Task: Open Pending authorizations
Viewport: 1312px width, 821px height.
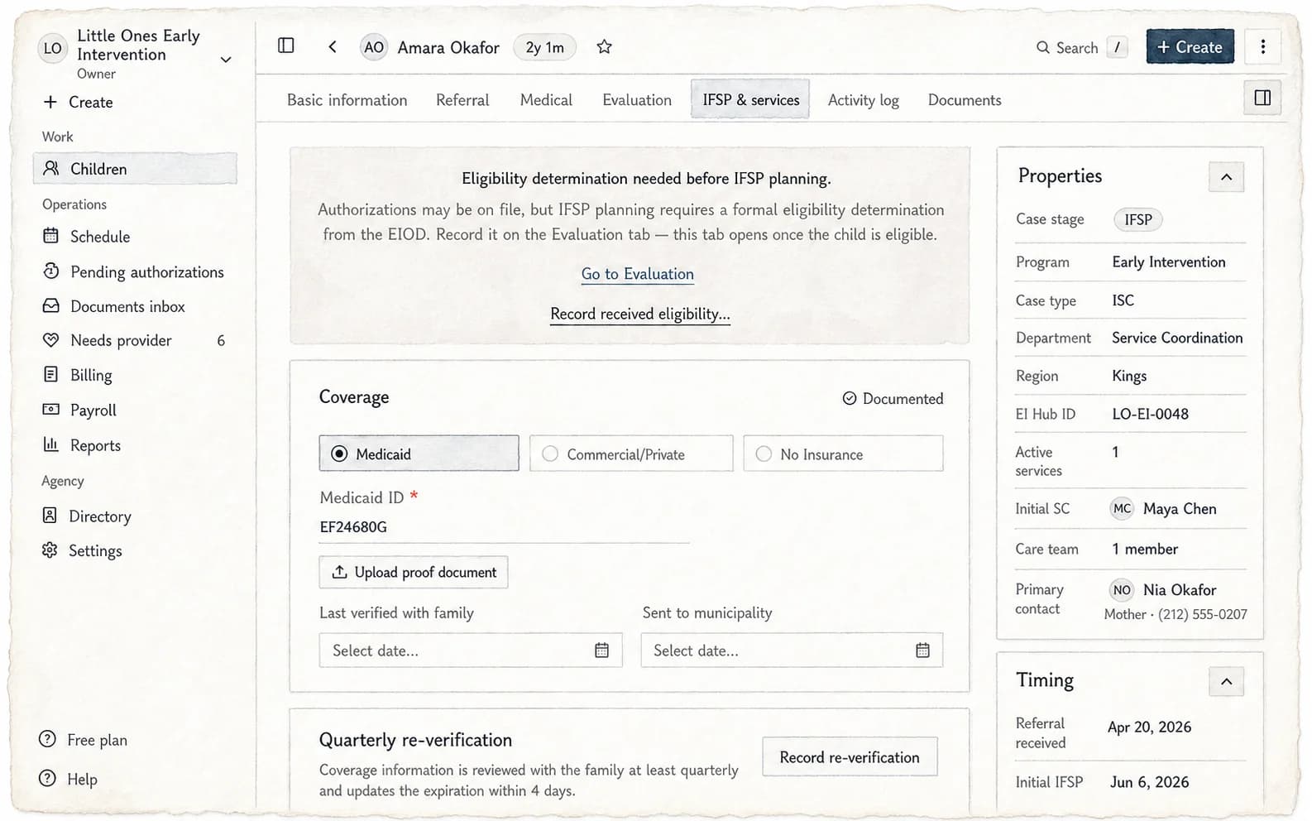Action: pos(135,271)
